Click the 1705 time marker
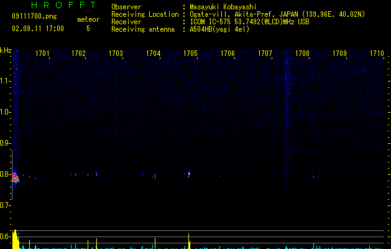The image size is (391, 249). point(190,54)
